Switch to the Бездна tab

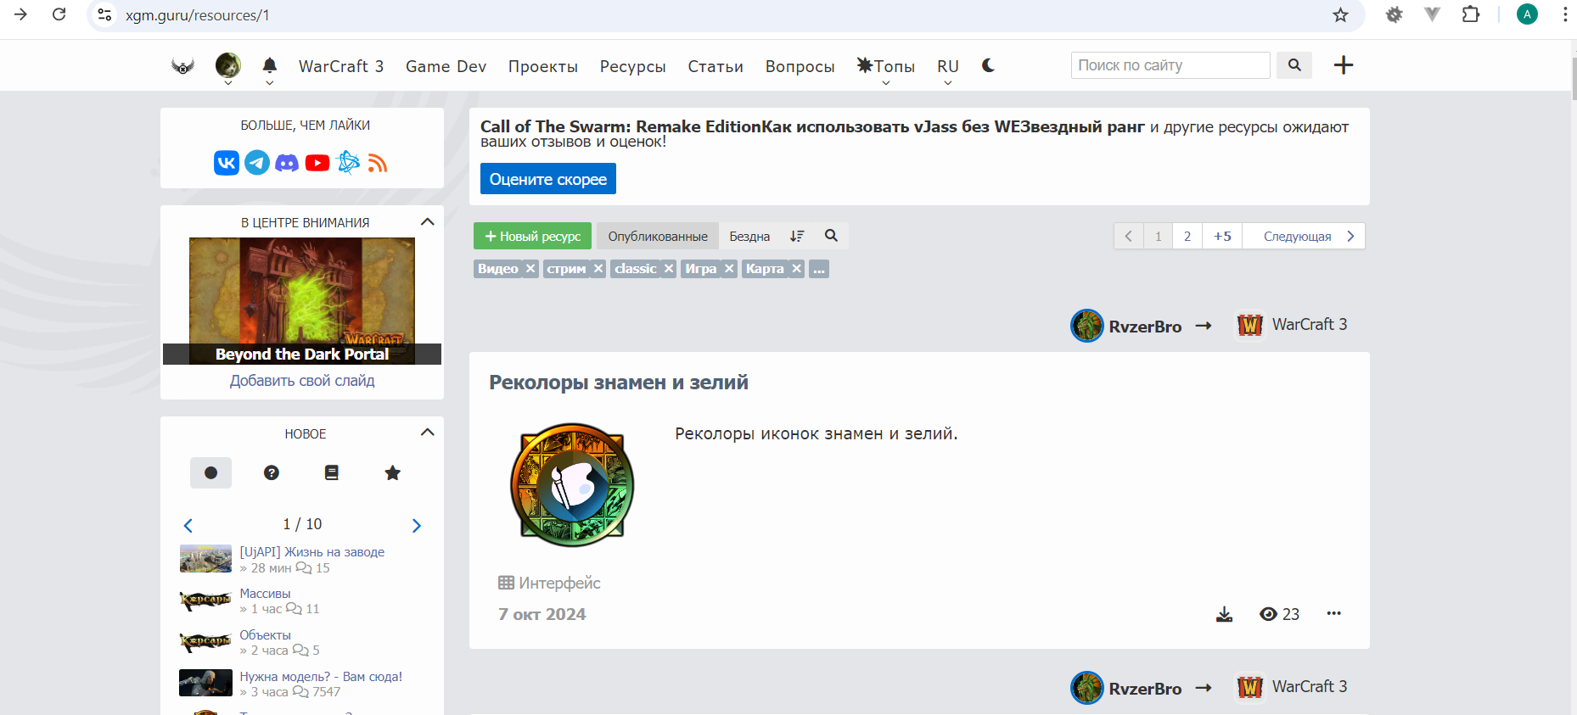[749, 236]
